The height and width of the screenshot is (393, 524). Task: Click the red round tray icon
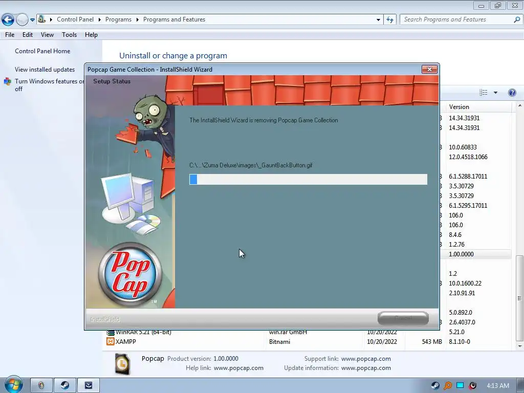click(472, 386)
